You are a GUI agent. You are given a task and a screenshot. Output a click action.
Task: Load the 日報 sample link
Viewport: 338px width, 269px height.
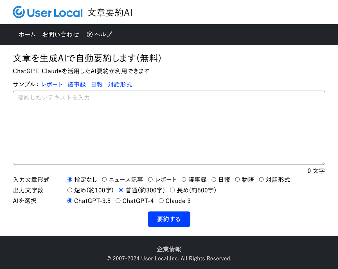coord(97,85)
